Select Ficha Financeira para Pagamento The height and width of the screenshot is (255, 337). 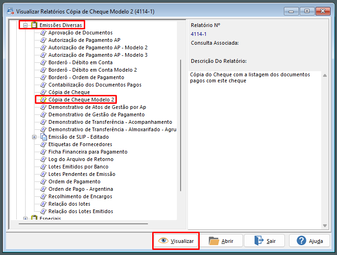coord(88,152)
